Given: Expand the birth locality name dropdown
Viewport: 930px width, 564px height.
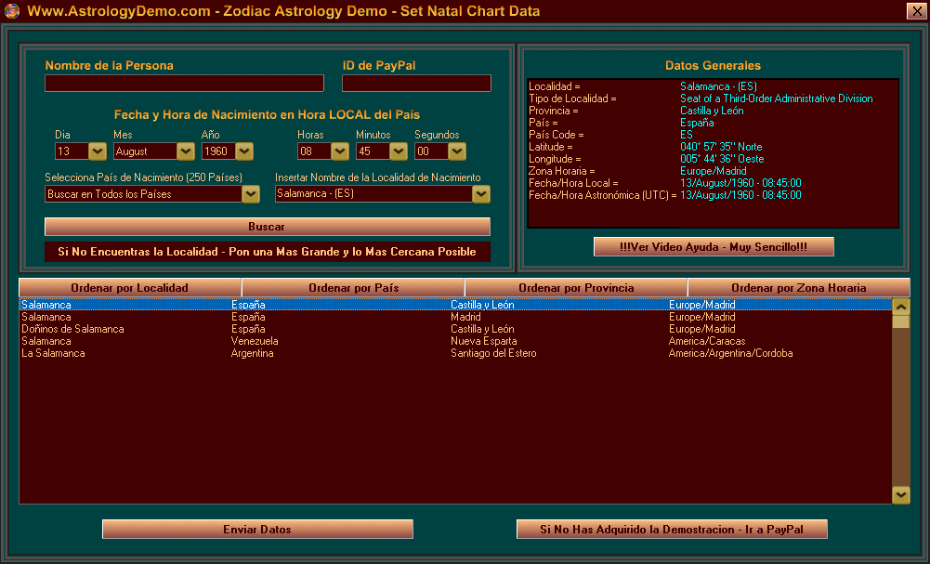Looking at the screenshot, I should coord(480,194).
